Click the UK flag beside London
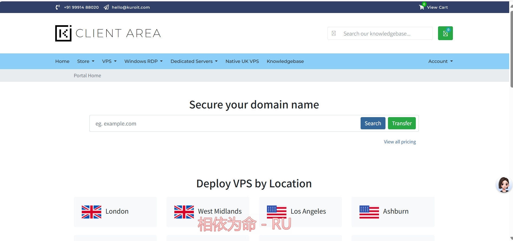 coord(92,212)
